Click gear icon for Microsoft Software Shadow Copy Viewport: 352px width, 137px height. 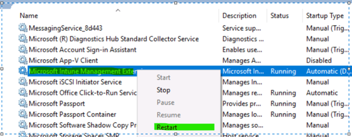click(23, 125)
